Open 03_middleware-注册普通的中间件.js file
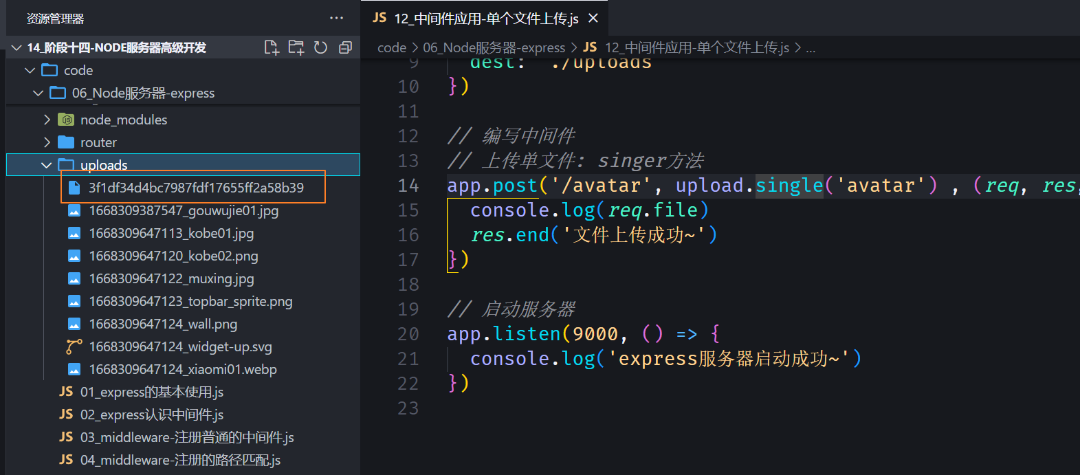The width and height of the screenshot is (1080, 475). (186, 437)
